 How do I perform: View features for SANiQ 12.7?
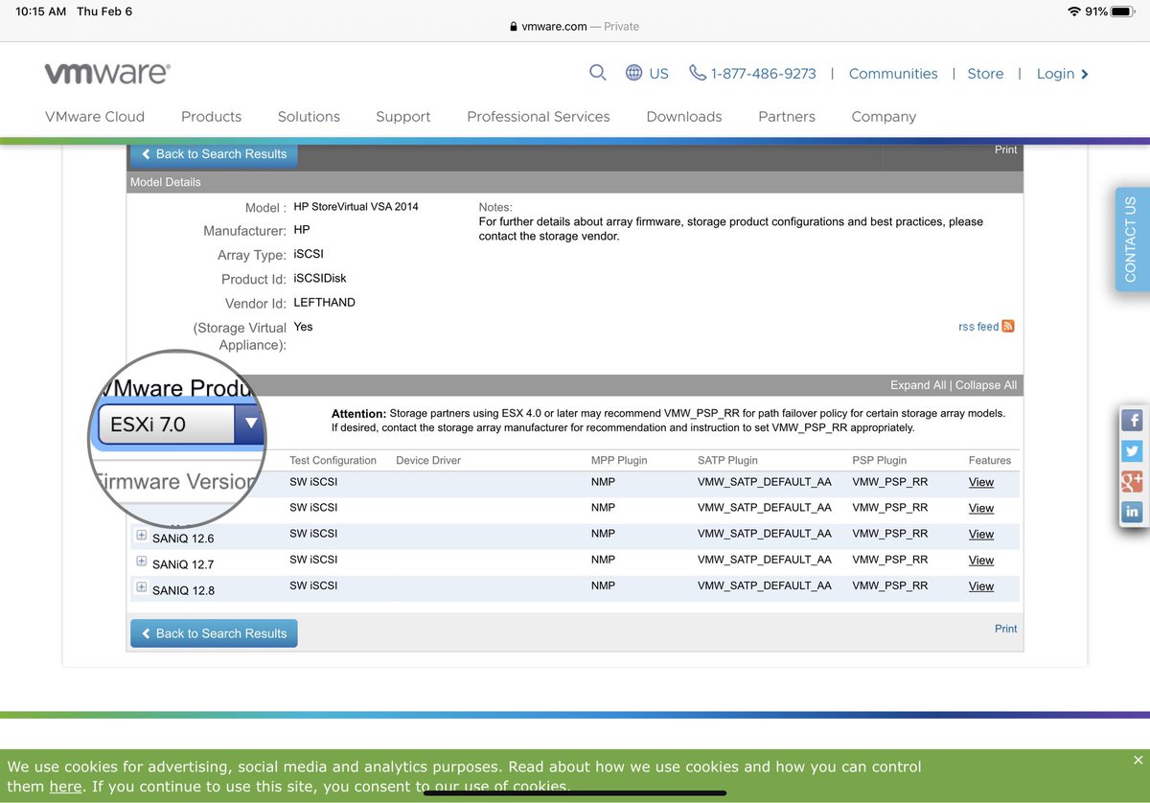click(981, 560)
